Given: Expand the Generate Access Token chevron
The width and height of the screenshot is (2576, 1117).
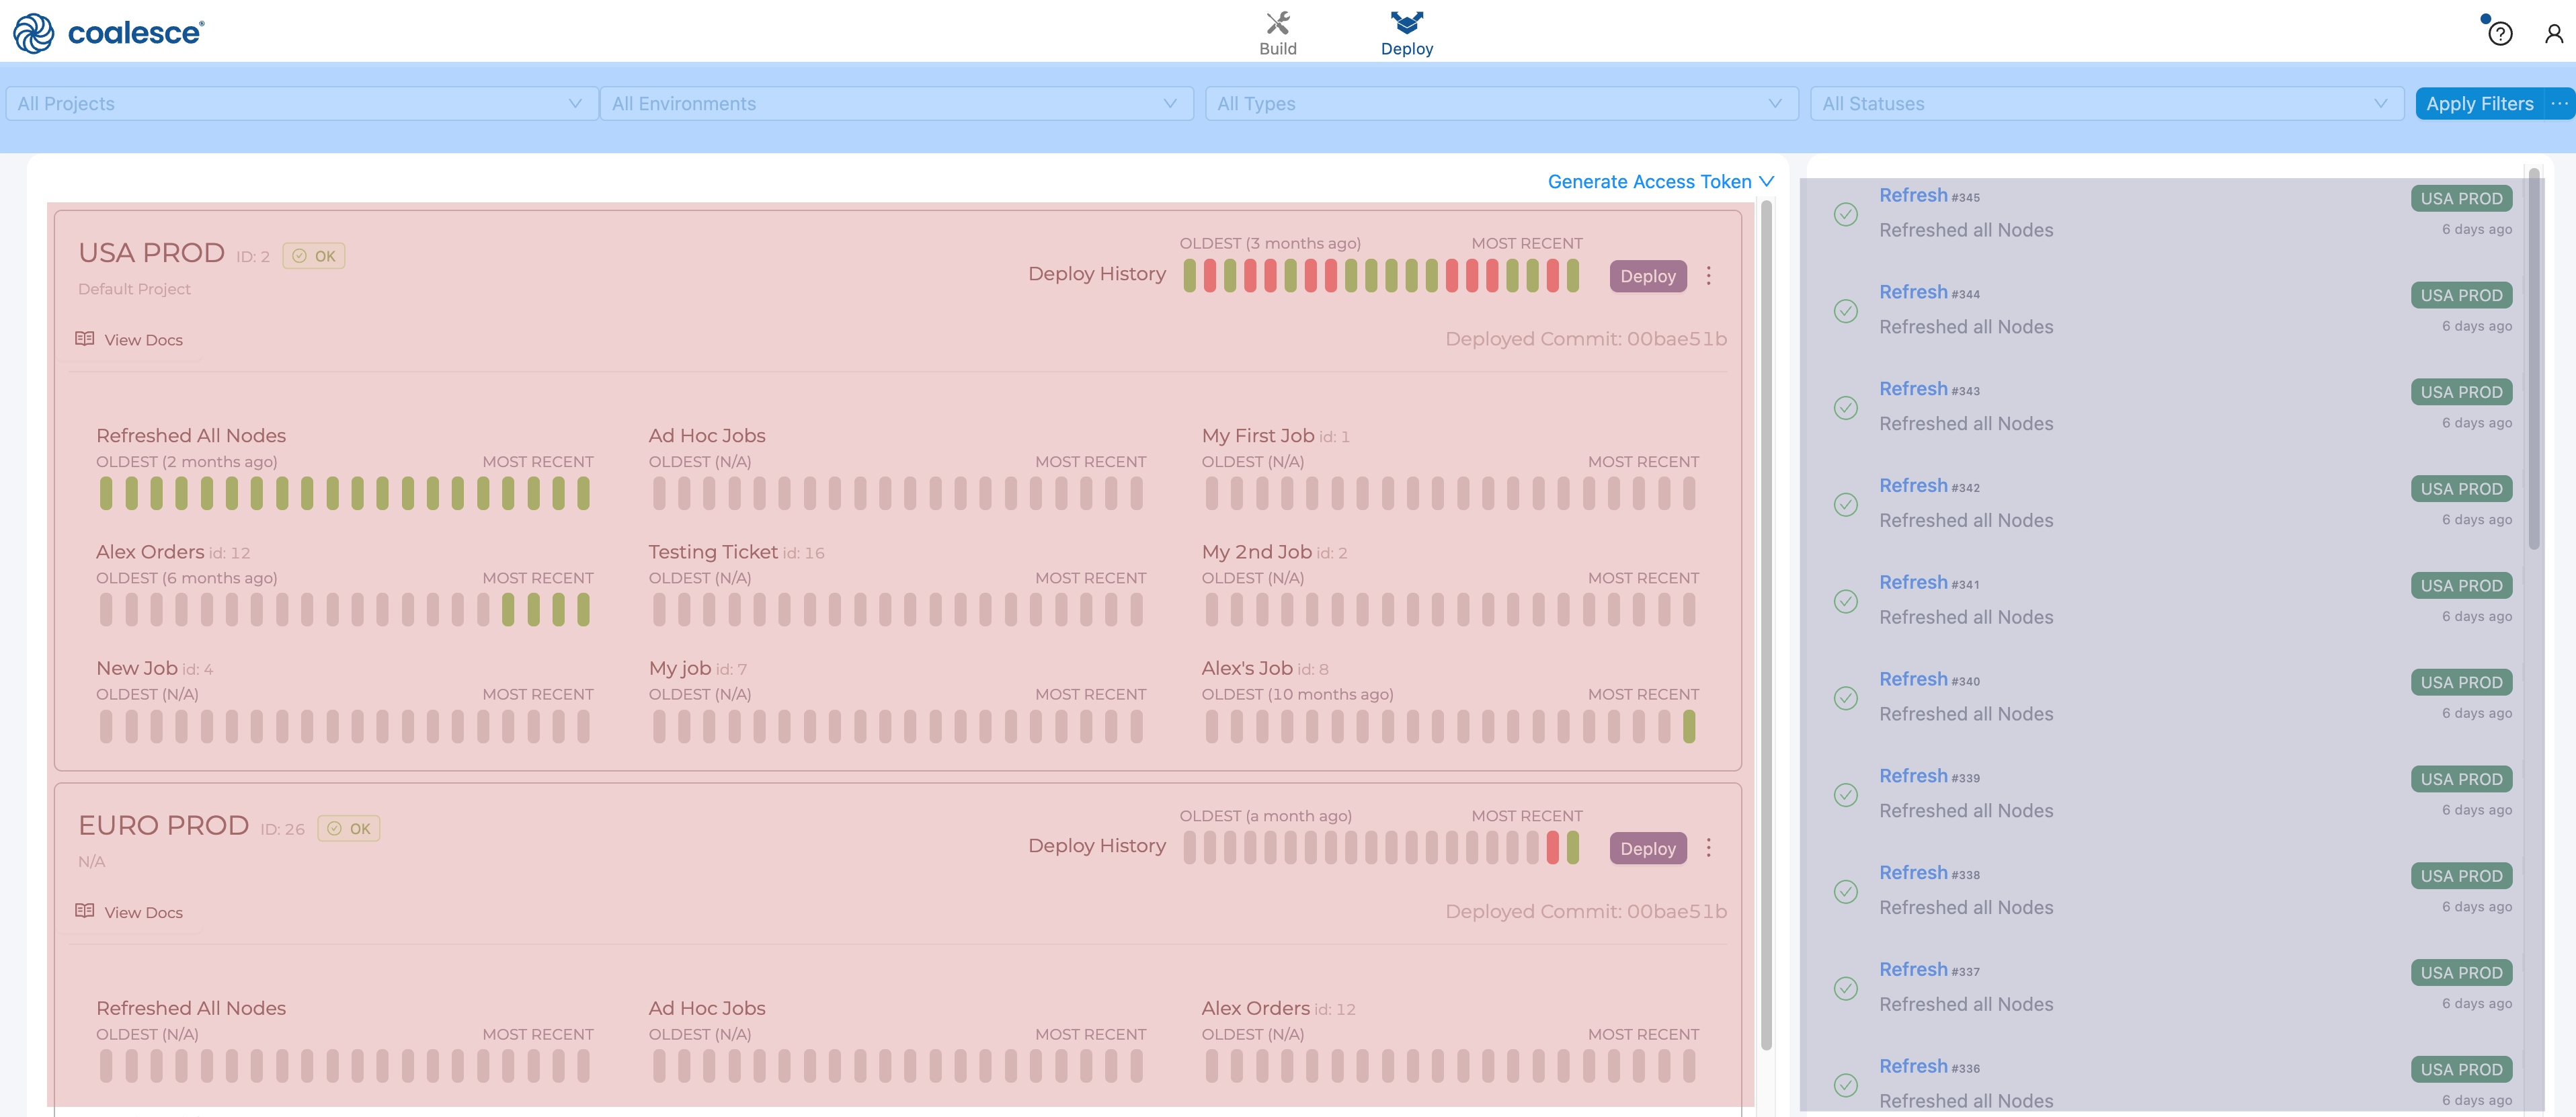Looking at the screenshot, I should coord(1766,182).
